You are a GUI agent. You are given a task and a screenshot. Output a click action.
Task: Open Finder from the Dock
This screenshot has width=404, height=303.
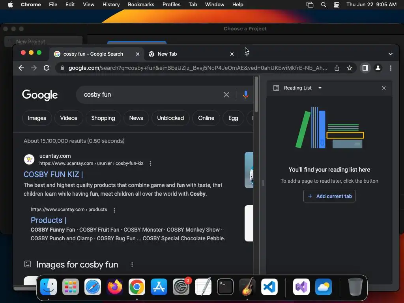pyautogui.click(x=49, y=287)
